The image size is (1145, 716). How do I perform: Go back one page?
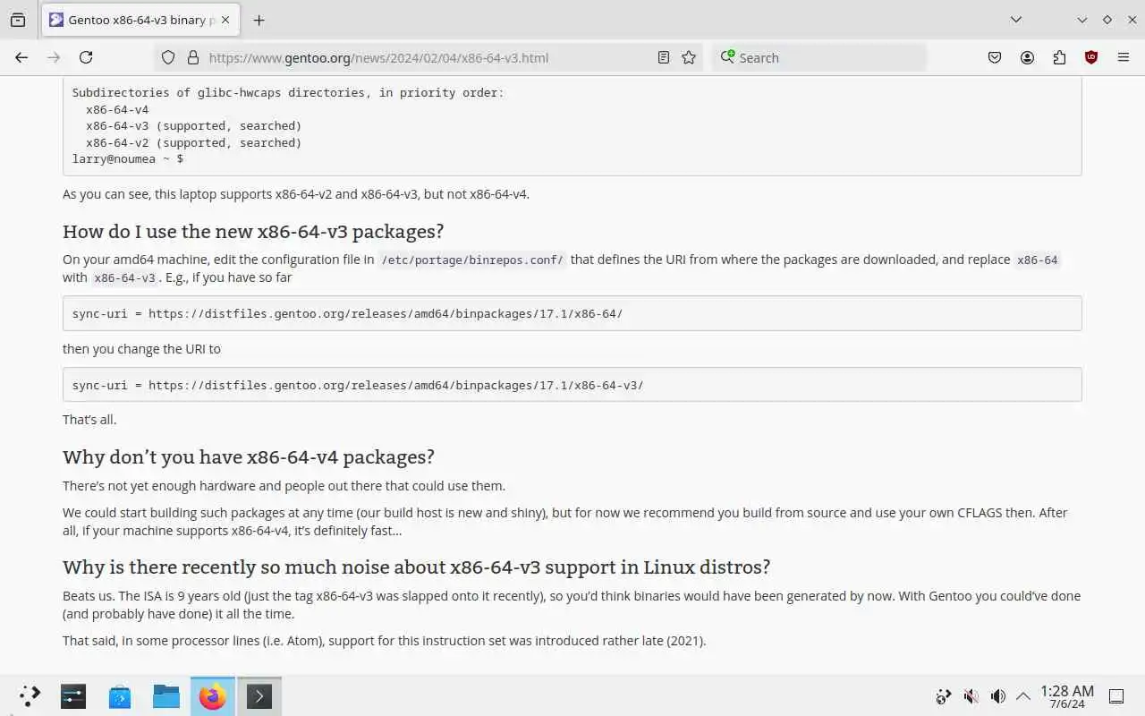pos(21,57)
